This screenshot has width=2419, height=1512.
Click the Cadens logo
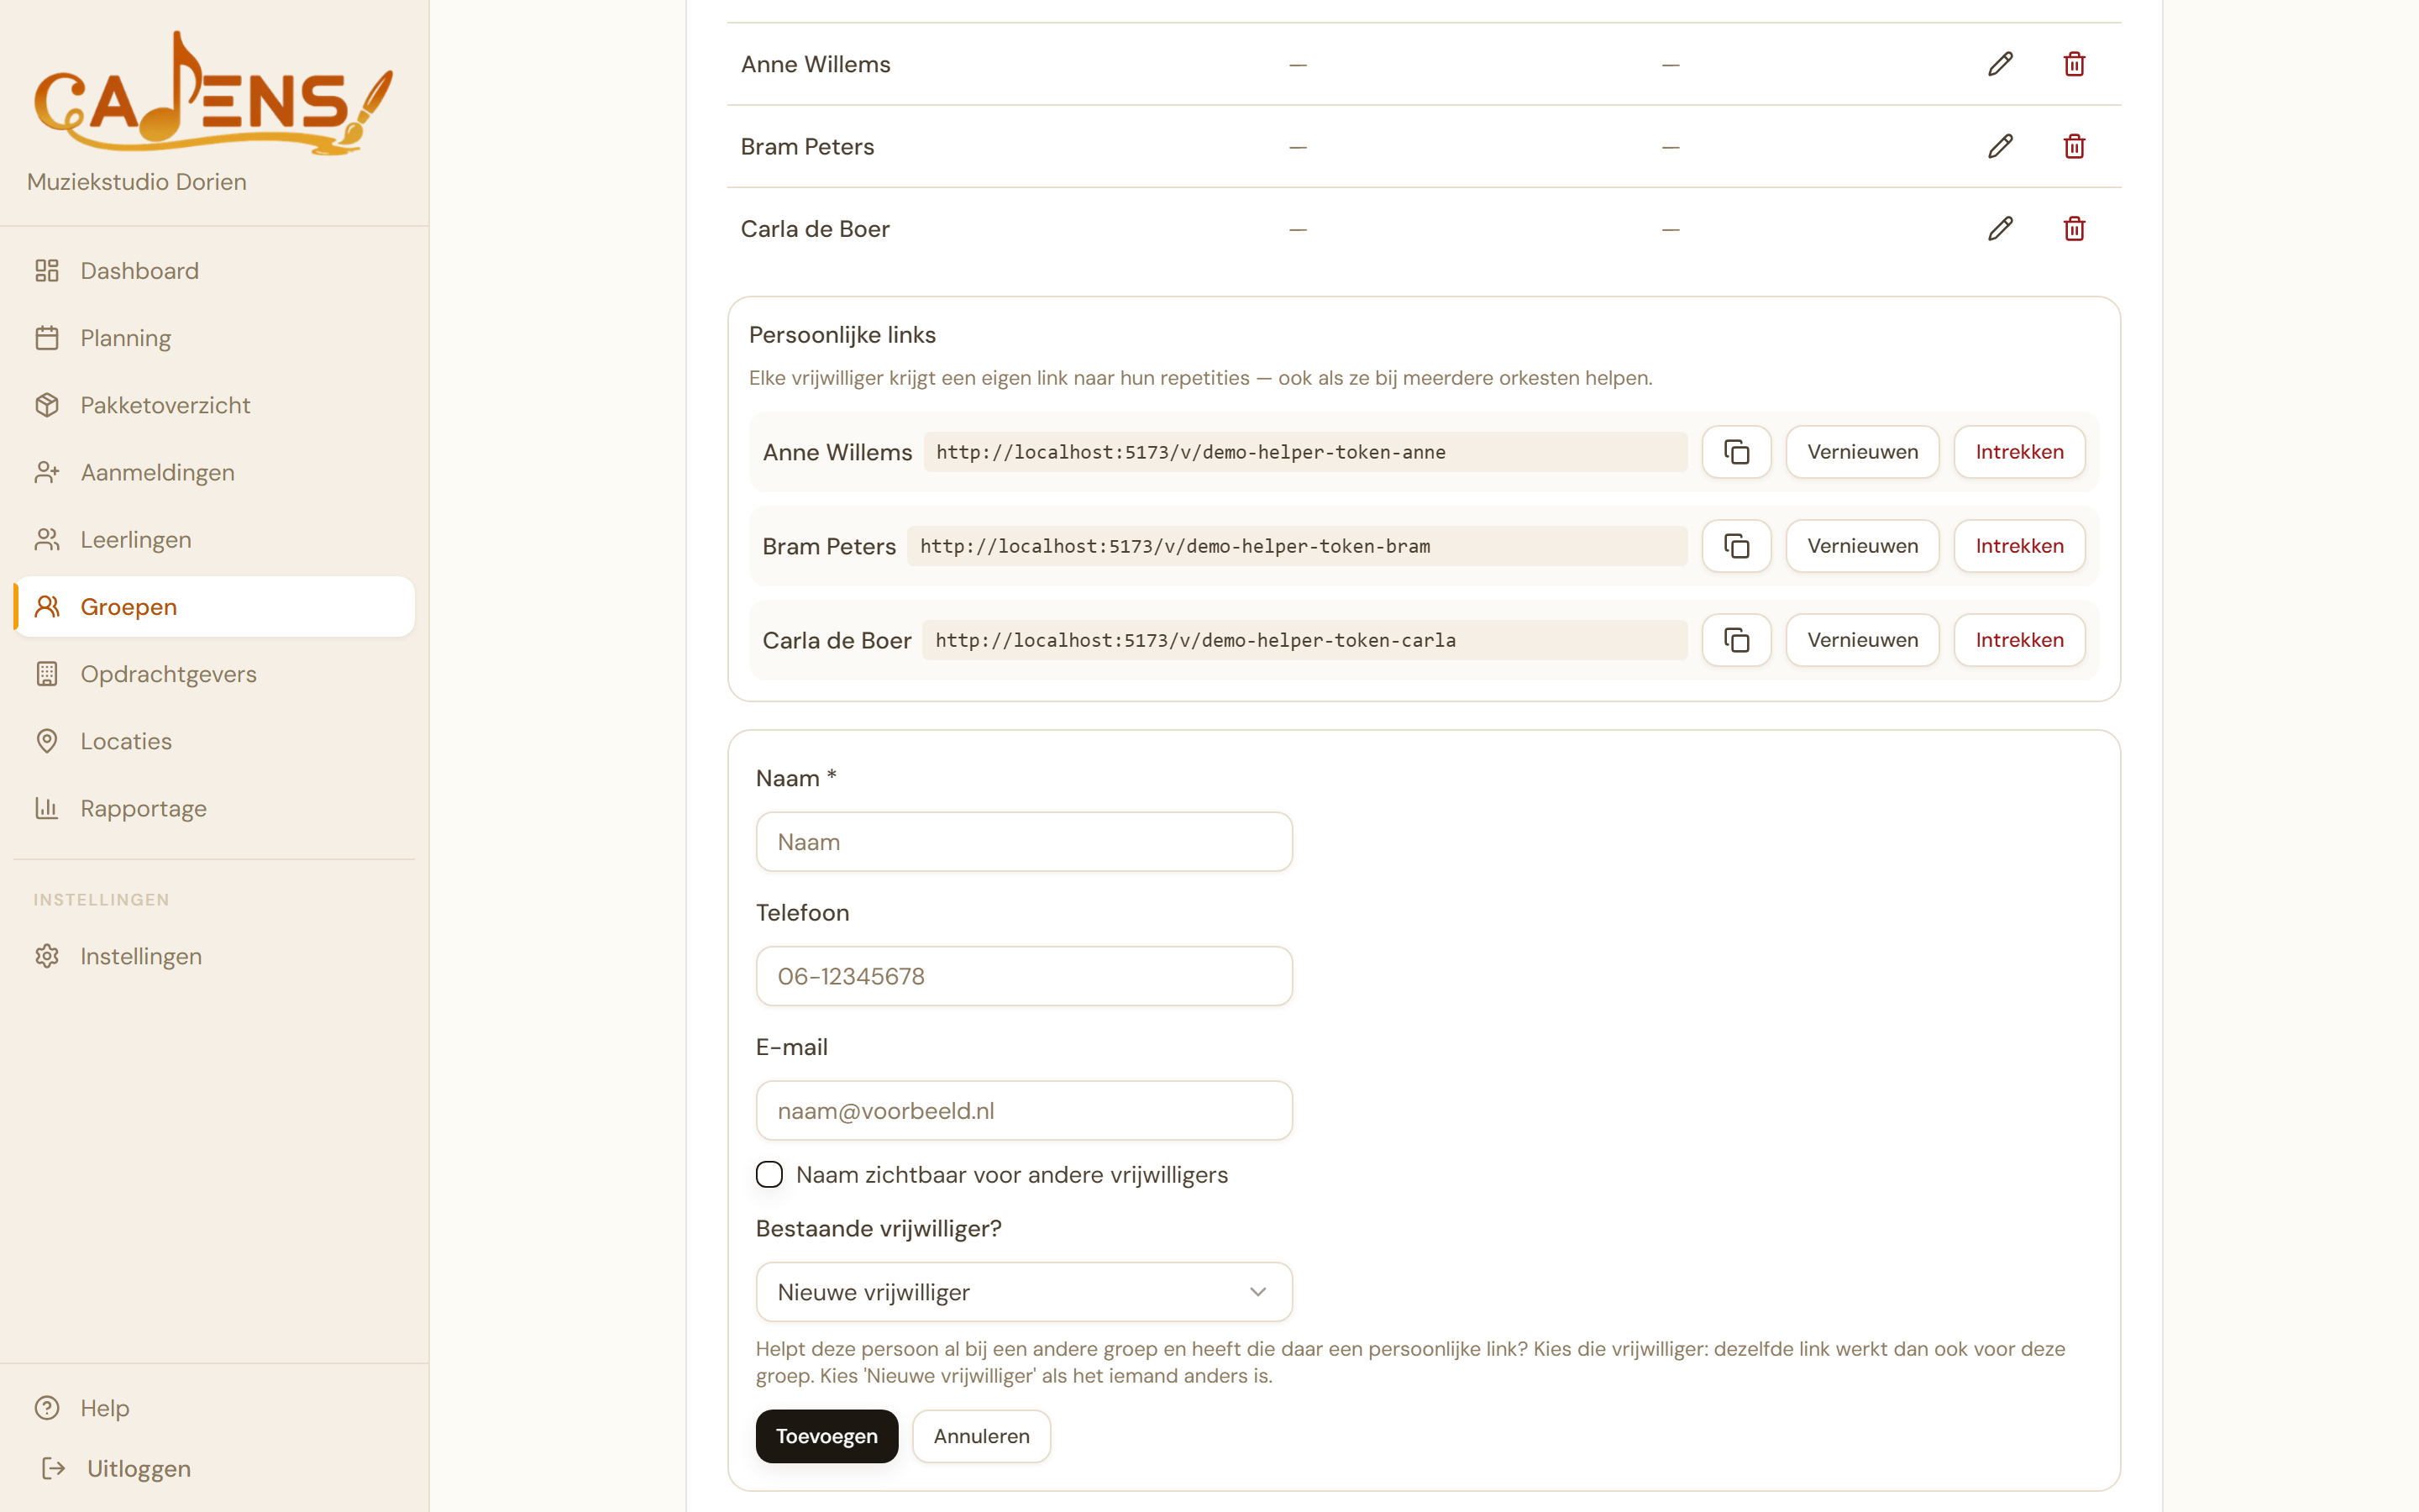pos(213,93)
